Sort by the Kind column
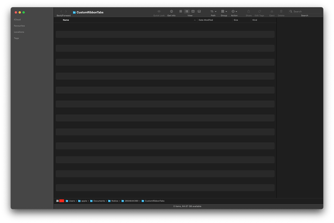 [255, 20]
